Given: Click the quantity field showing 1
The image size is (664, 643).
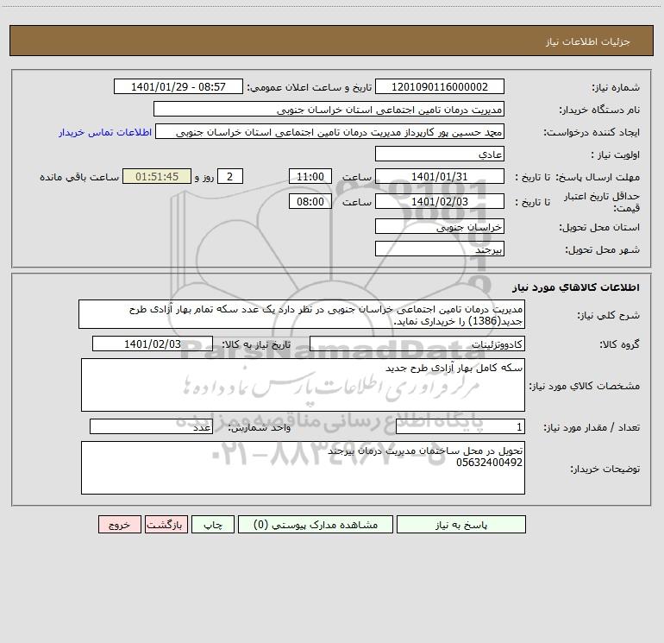Looking at the screenshot, I should click(460, 426).
